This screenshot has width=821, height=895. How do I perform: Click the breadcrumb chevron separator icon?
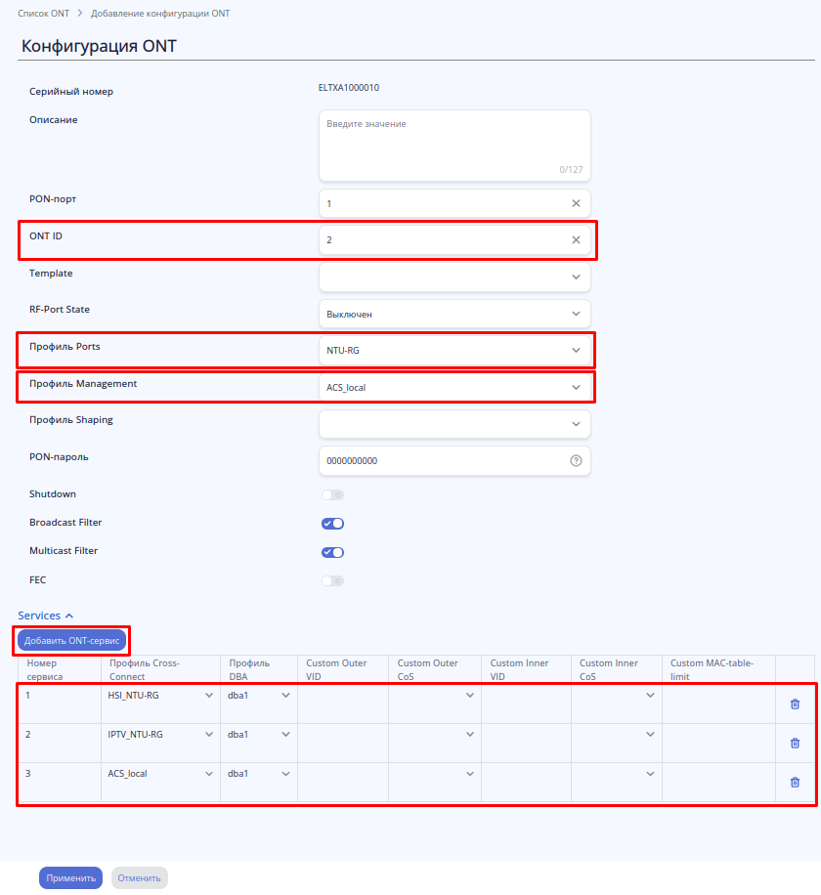coord(79,15)
